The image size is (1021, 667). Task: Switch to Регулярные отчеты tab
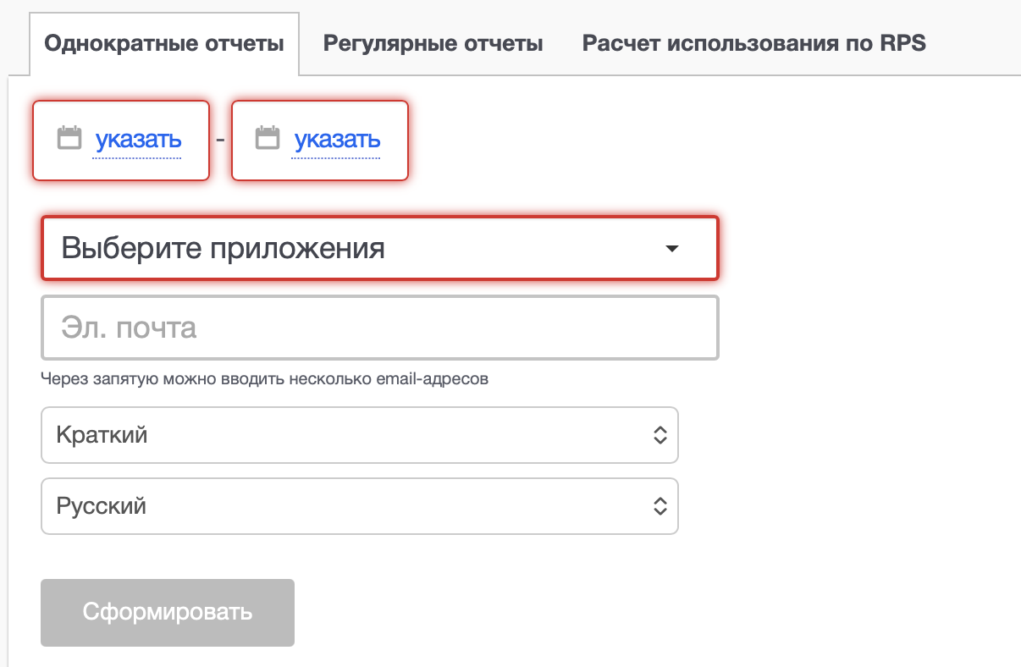pyautogui.click(x=433, y=43)
